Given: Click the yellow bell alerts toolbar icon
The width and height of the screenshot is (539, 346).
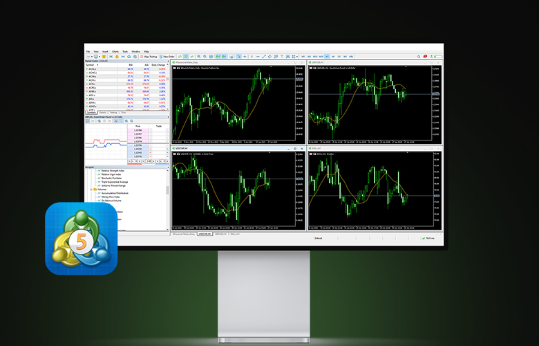Looking at the screenshot, I should pyautogui.click(x=117, y=57).
